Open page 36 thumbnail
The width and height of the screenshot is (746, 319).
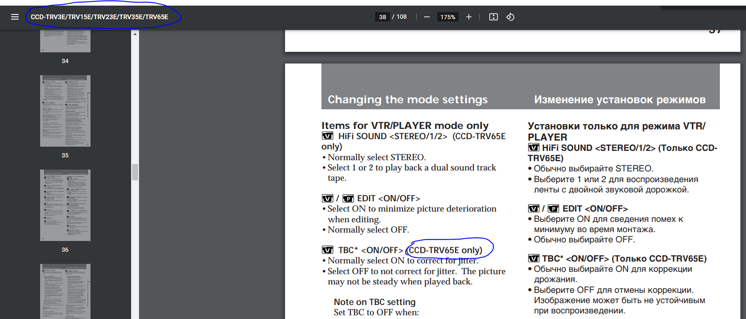tap(65, 206)
